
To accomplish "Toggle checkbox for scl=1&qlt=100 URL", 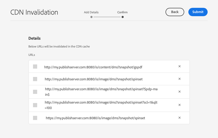I will point(35,105).
